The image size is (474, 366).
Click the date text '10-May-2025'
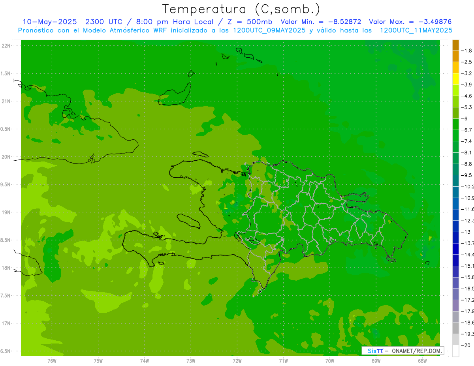tap(50, 22)
